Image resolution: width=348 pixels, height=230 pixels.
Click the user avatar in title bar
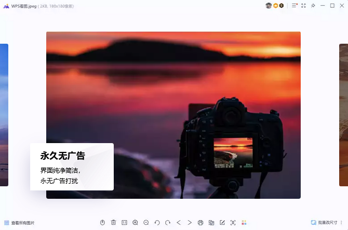pos(269,6)
